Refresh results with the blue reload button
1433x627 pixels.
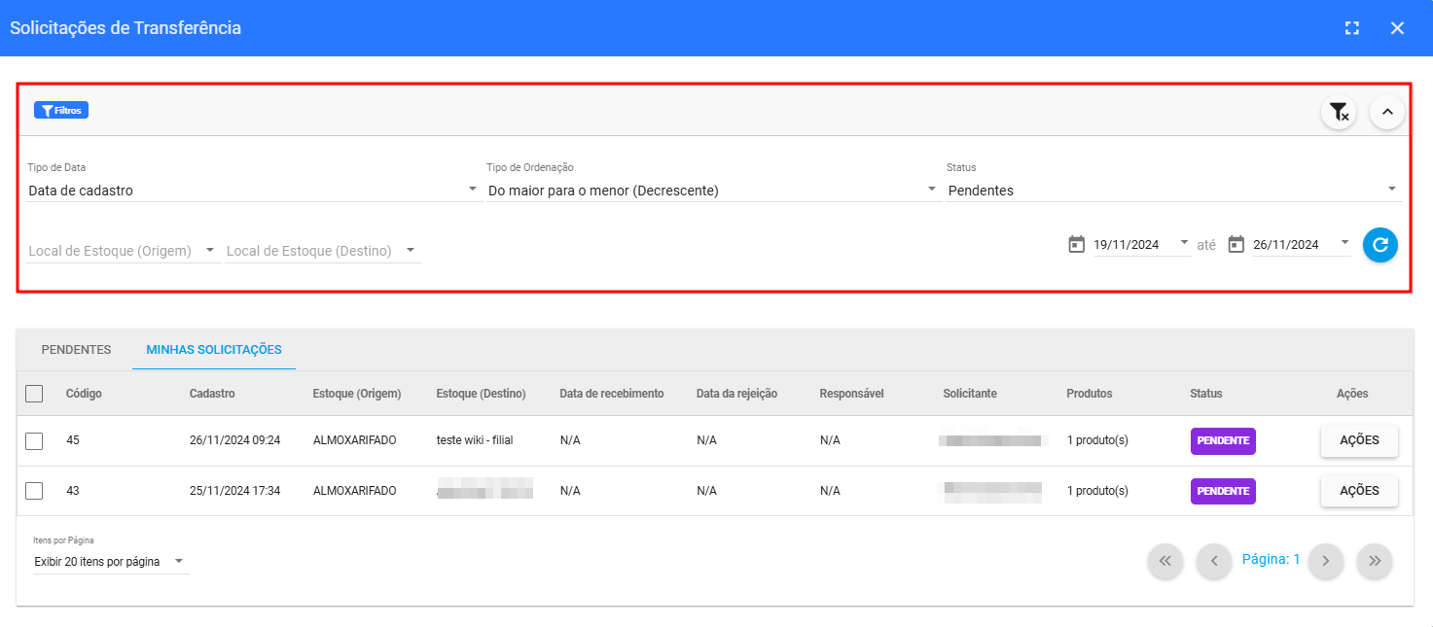point(1379,245)
